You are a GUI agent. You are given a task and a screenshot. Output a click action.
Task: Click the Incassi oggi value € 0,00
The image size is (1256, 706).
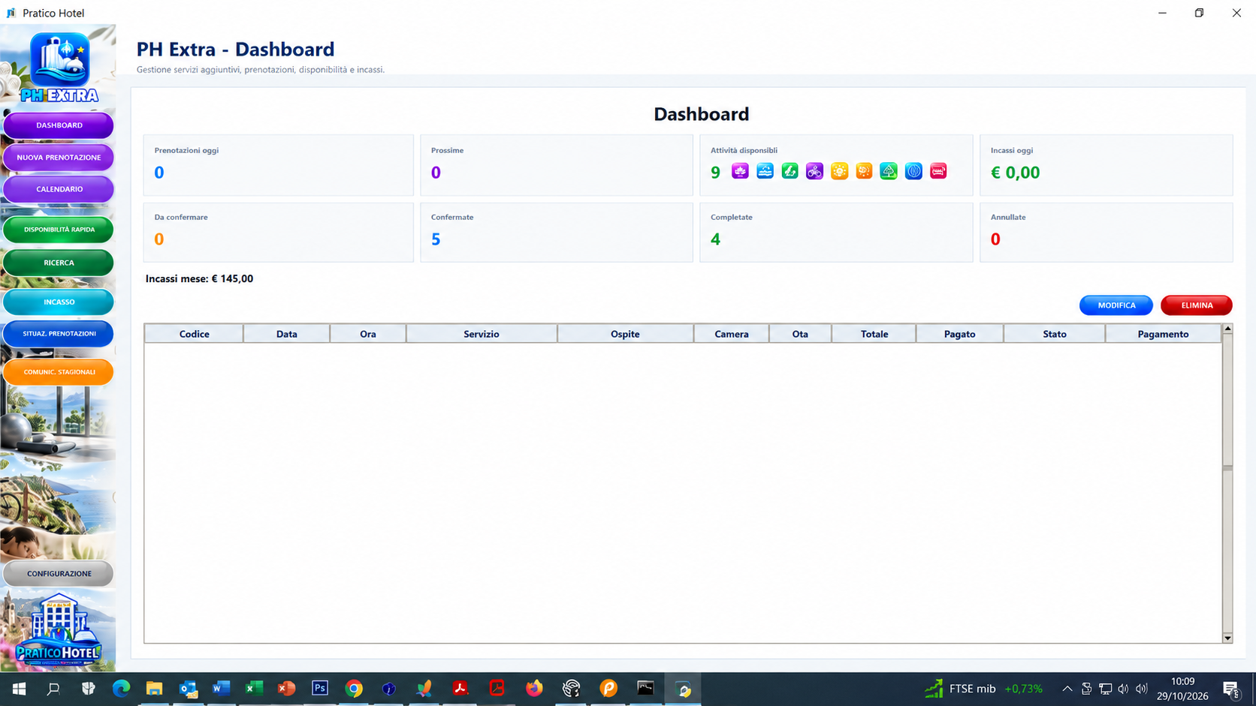[x=1016, y=173]
